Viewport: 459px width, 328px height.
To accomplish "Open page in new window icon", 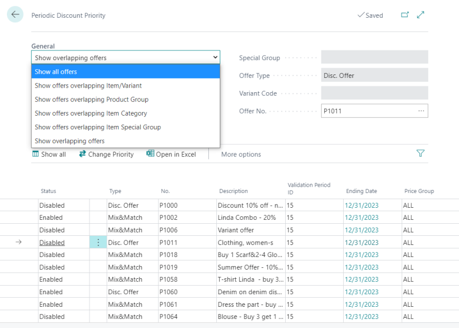I will point(404,15).
